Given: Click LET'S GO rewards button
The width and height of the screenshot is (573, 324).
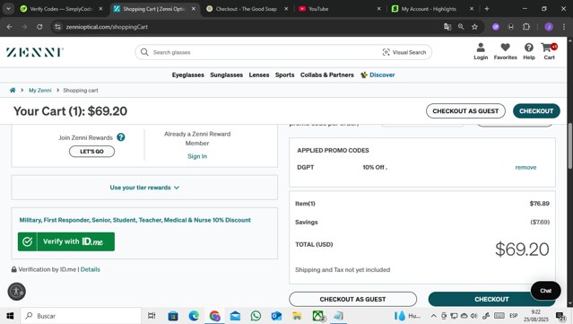Looking at the screenshot, I should (91, 151).
